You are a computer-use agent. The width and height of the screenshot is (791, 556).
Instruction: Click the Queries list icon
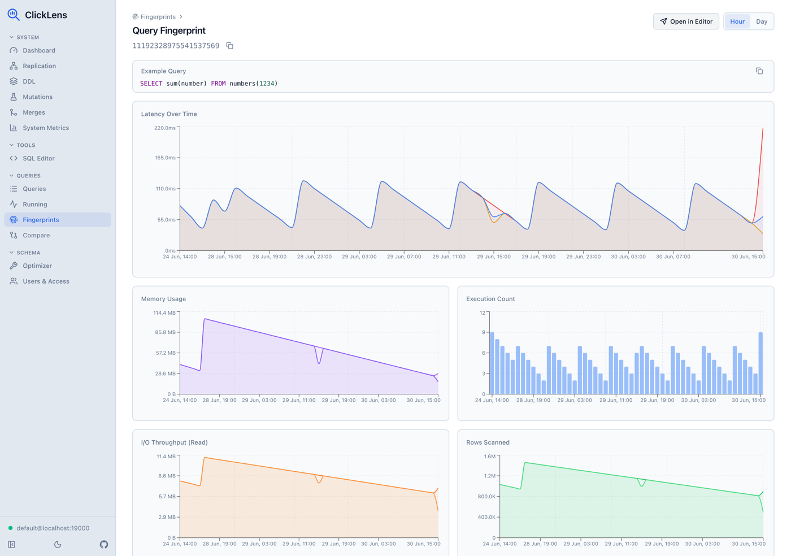14,189
